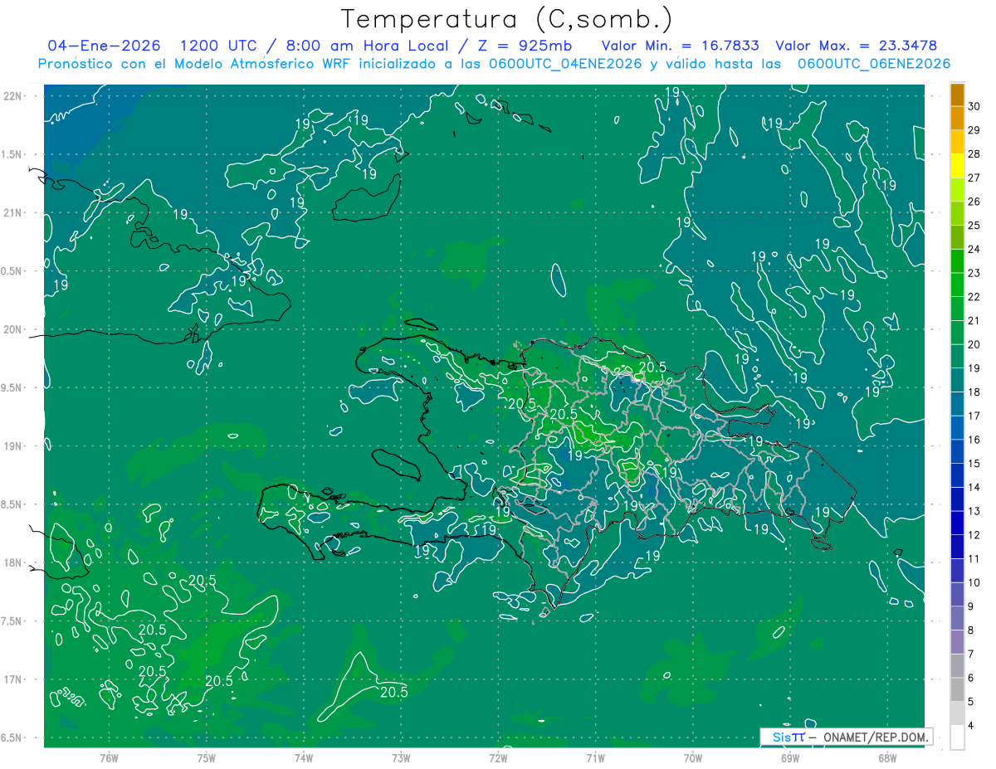
Task: Click the yellow legend band between 27 and 28
Action: coord(957,166)
